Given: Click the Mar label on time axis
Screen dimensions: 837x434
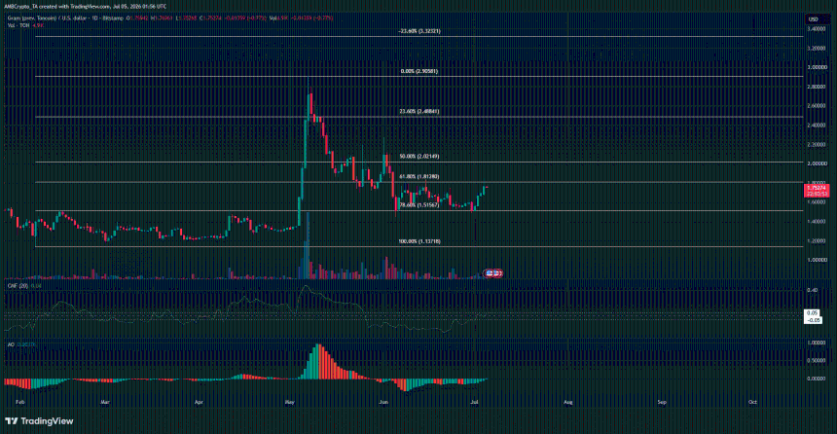Looking at the screenshot, I should coord(105,402).
